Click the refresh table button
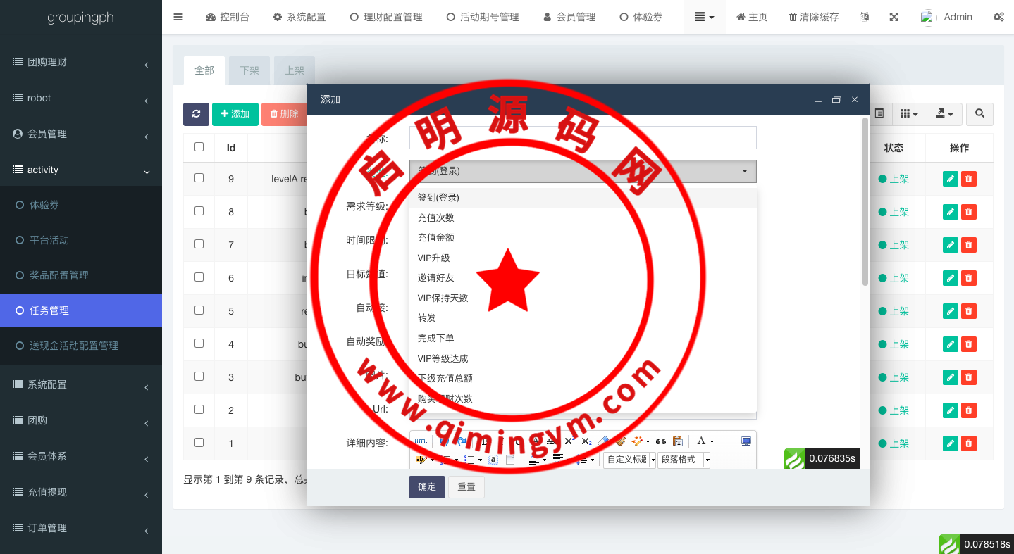The image size is (1014, 554). [196, 114]
